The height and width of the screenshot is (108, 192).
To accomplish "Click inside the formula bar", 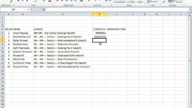I will click(x=117, y=10).
